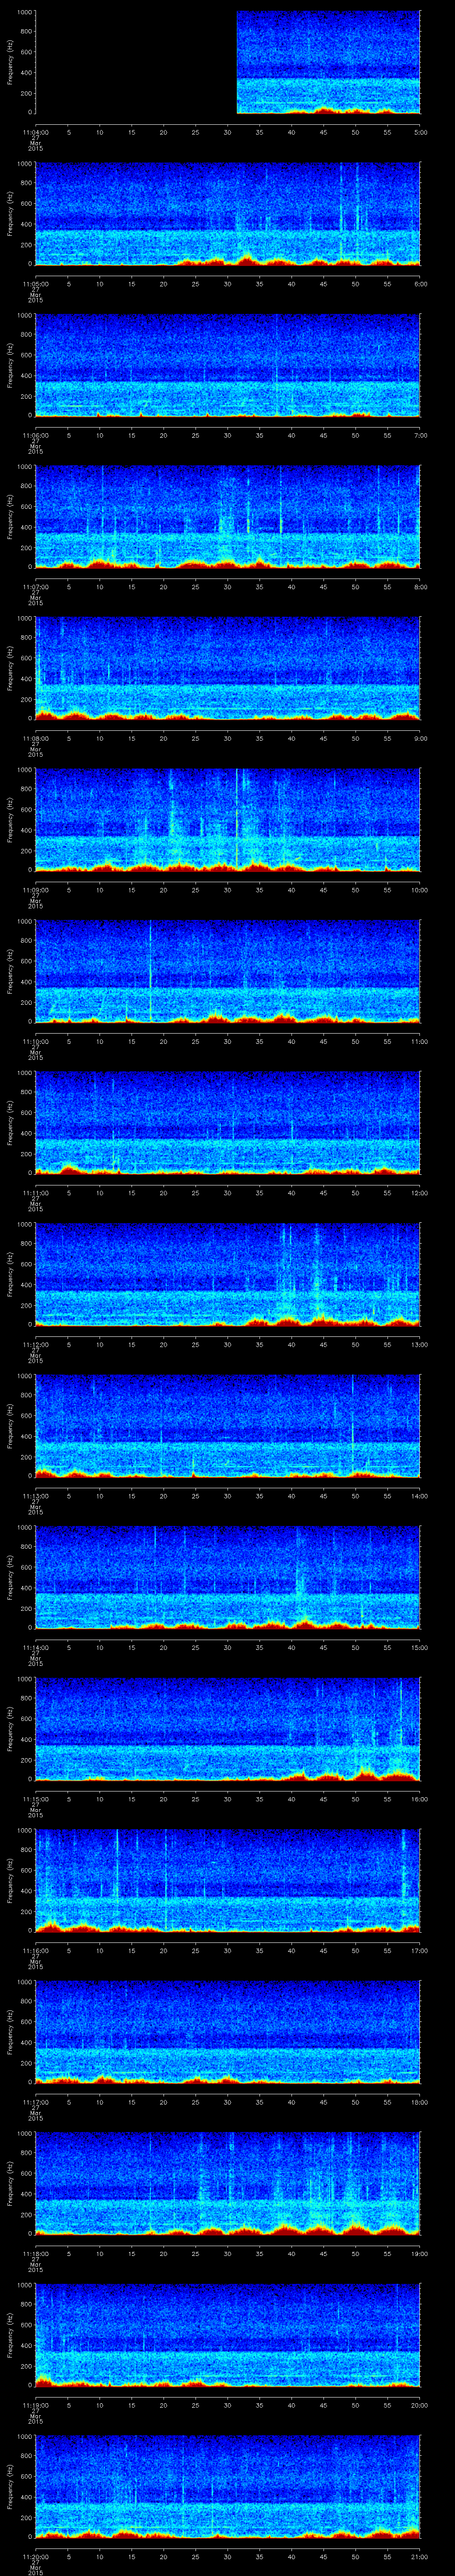Select the 11:14:00 time axis label
455x2576 pixels.
point(35,1647)
